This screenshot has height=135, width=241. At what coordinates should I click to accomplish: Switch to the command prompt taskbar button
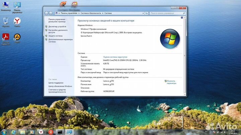[60, 132]
